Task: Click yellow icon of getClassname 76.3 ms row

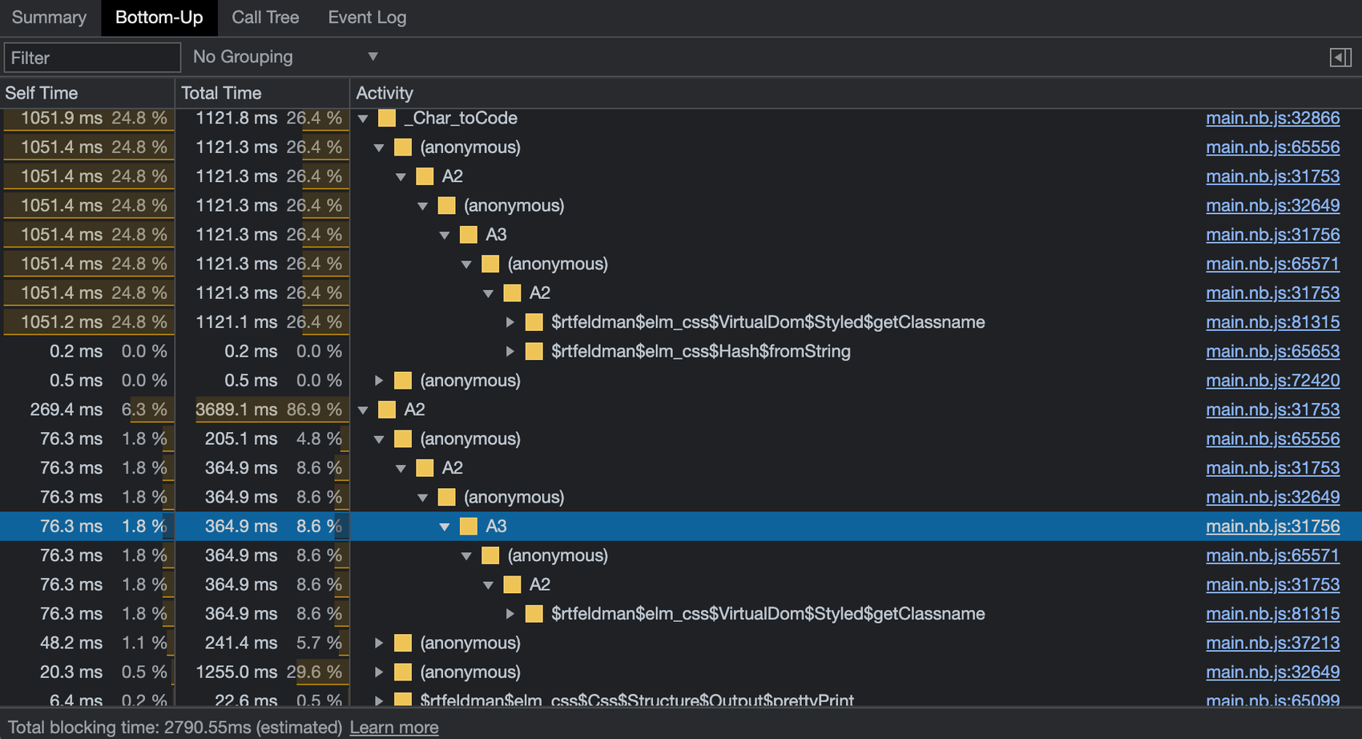Action: 534,614
